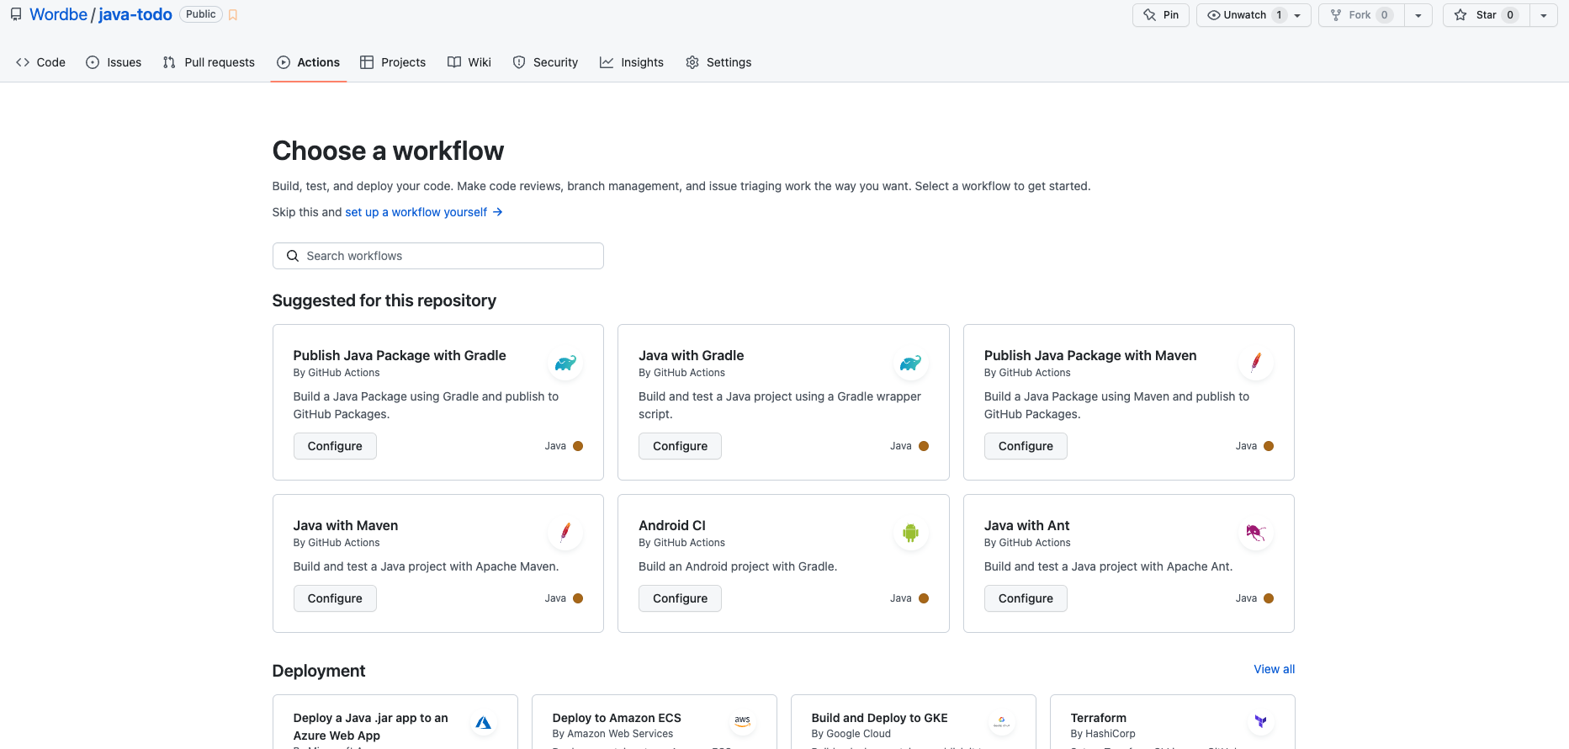Click the Android robot icon on Android CI card

910,533
